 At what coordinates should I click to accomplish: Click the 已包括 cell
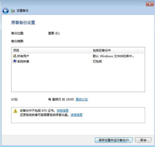97,61
